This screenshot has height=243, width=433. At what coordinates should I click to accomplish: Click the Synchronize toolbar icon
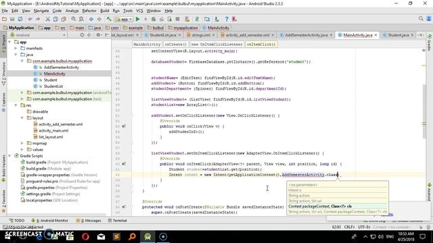point(20,19)
